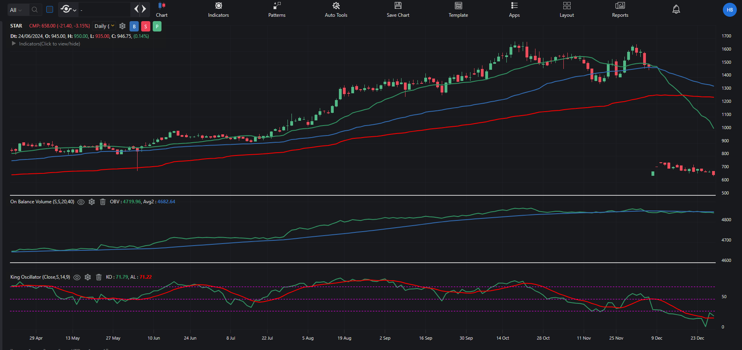
Task: Click the search magnifier icon
Action: coord(35,10)
